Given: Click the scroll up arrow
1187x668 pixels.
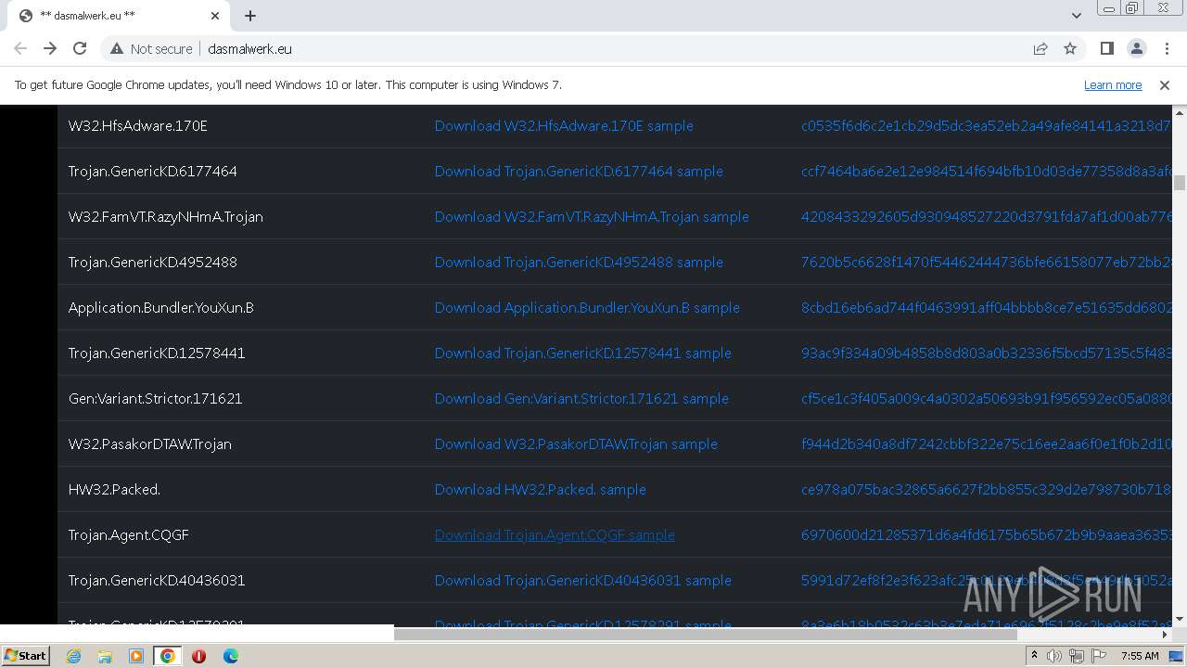Looking at the screenshot, I should click(1180, 112).
